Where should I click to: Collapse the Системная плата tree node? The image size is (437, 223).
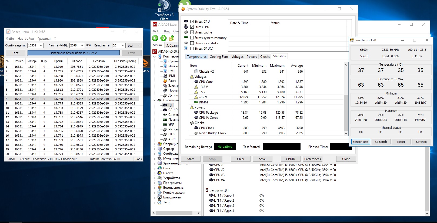pyautogui.click(x=155, y=100)
